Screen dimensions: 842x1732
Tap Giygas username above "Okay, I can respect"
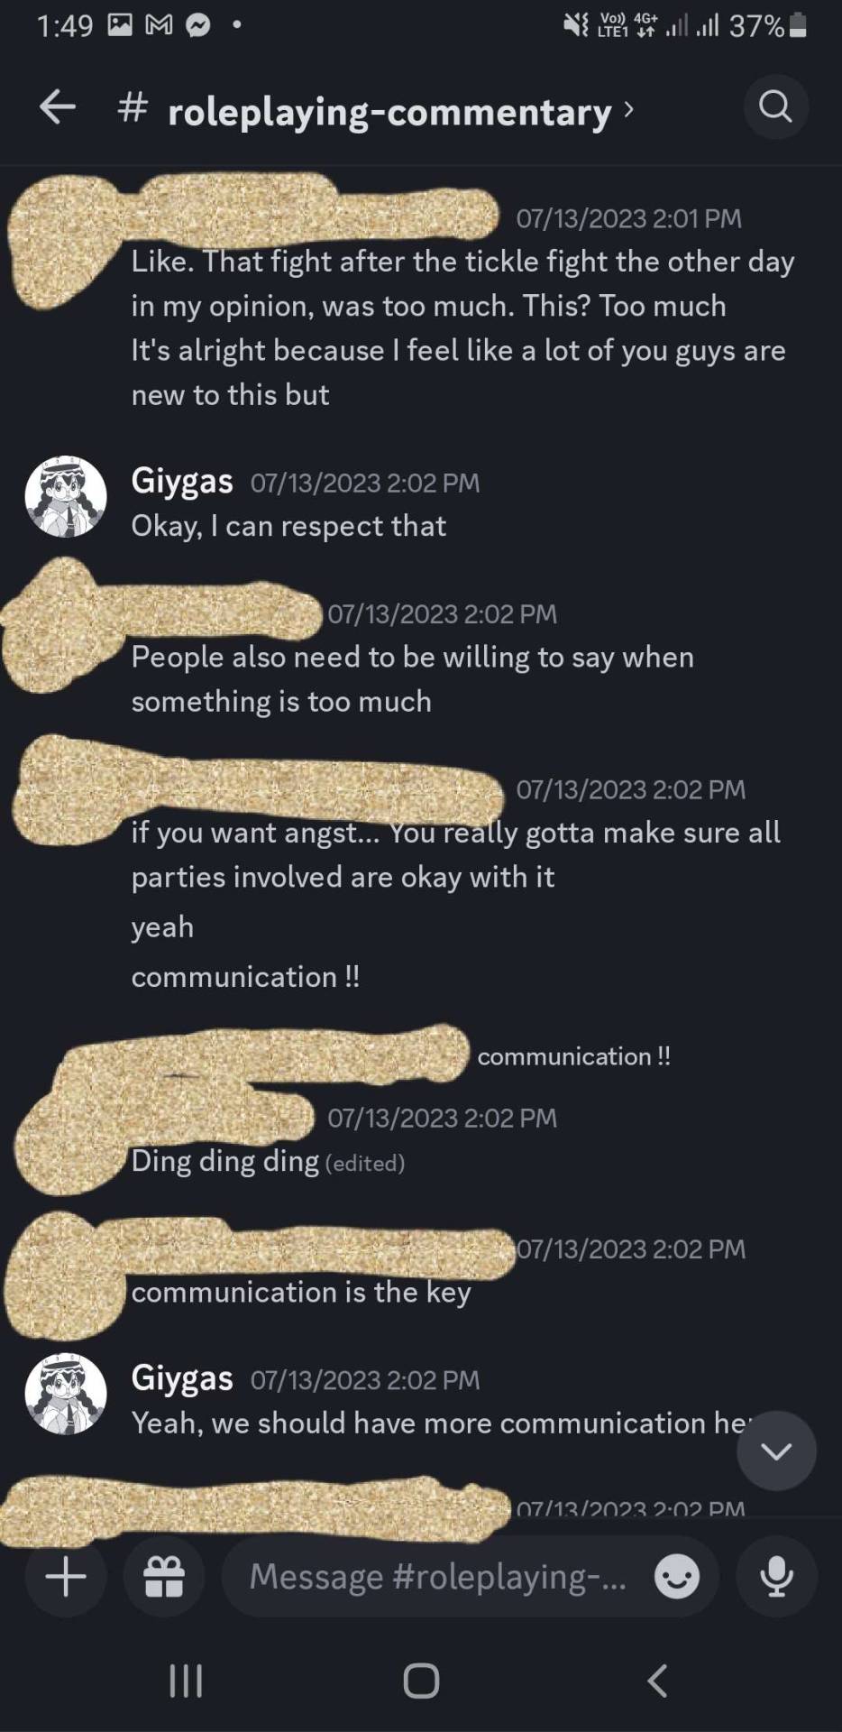click(x=182, y=482)
